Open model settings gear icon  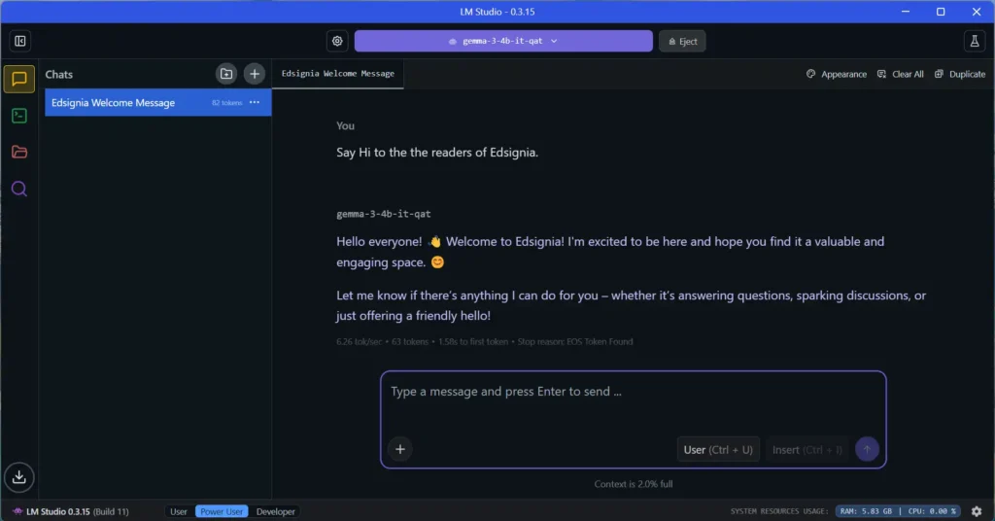[x=337, y=41]
